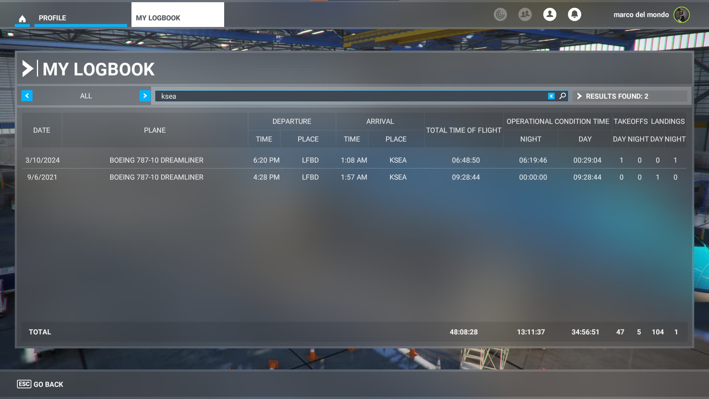This screenshot has width=709, height=399.
Task: Switch filter to previous with left arrow
Action: [x=27, y=96]
